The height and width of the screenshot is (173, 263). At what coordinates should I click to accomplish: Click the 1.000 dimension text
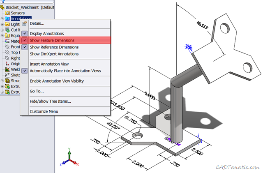click(103, 153)
